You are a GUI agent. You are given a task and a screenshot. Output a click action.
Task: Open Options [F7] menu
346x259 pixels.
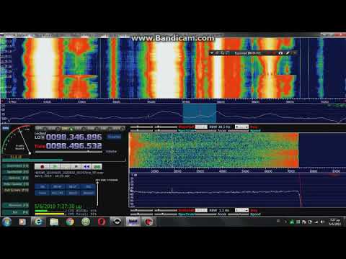pos(16,178)
